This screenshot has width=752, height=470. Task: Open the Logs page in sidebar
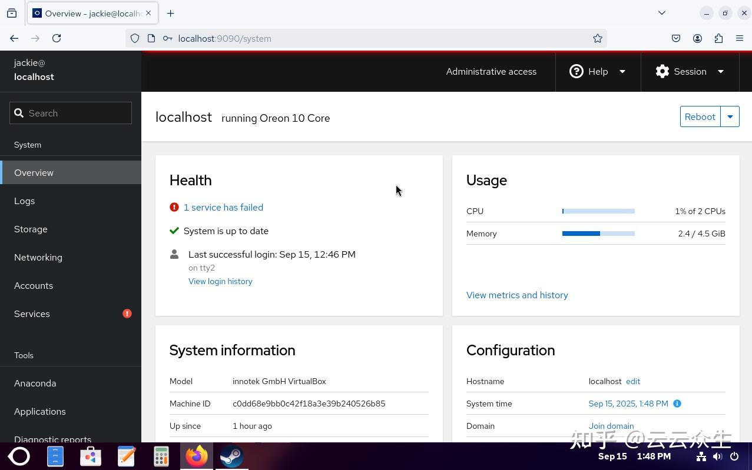tap(71, 201)
